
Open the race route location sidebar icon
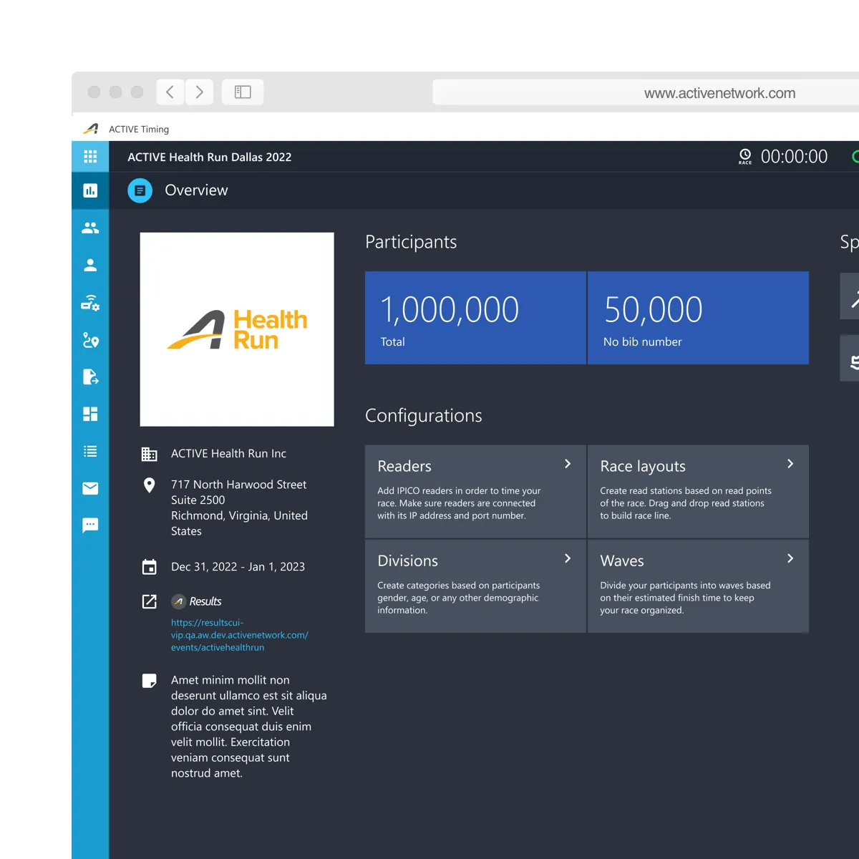[90, 340]
